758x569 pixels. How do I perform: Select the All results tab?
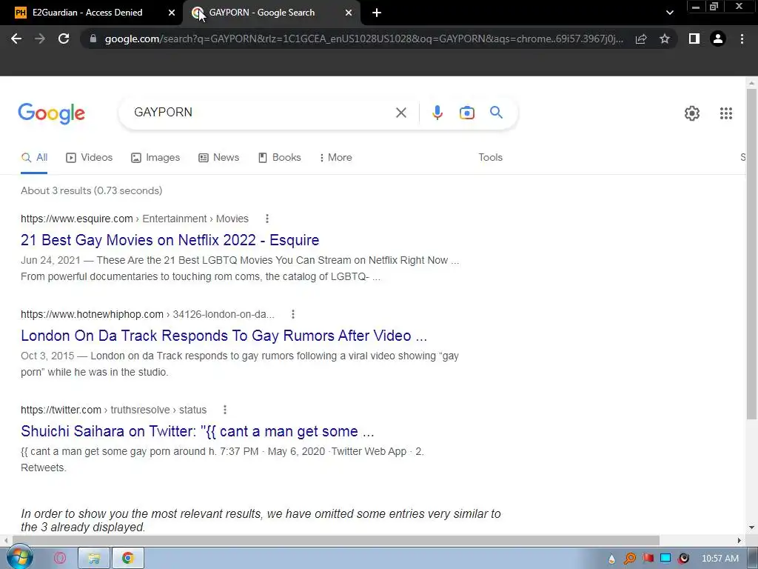[34, 157]
